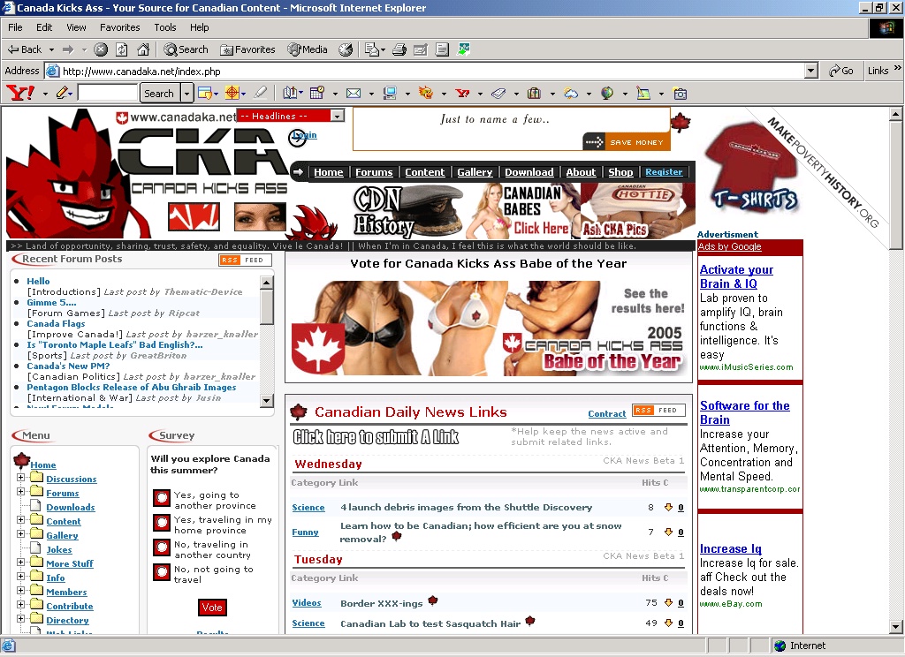The height and width of the screenshot is (657, 905).
Task: Click the Vote button in survey
Action: (212, 608)
